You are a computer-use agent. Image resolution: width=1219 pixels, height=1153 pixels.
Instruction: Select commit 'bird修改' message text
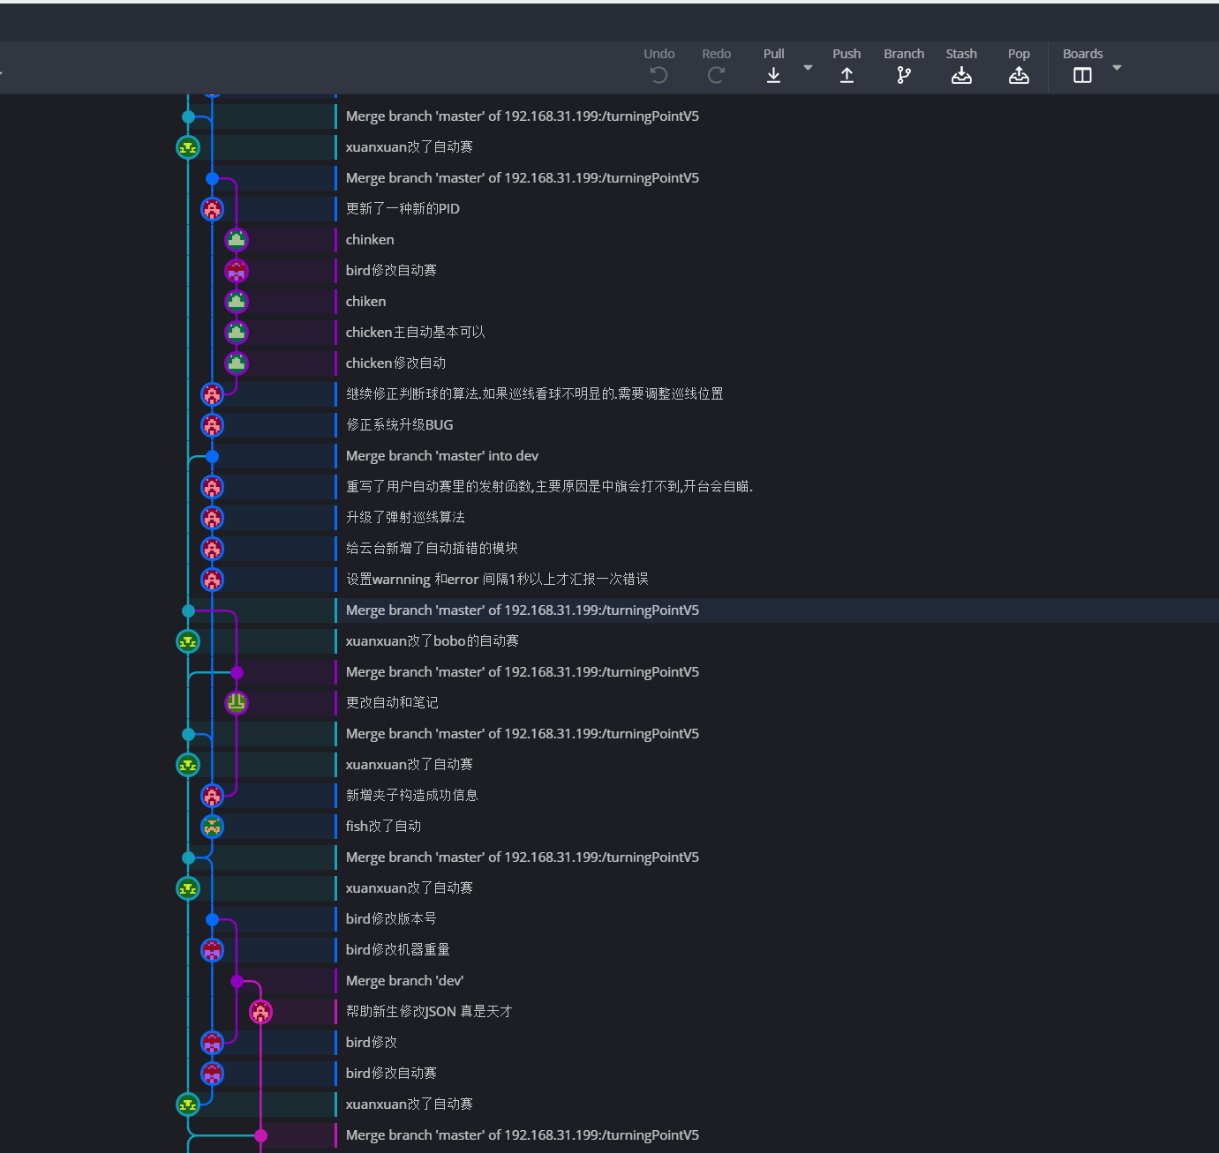click(371, 1043)
